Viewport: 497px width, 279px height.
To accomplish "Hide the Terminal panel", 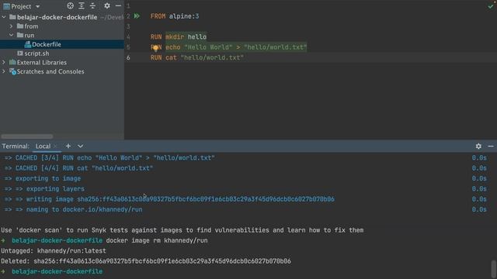I will pyautogui.click(x=491, y=146).
